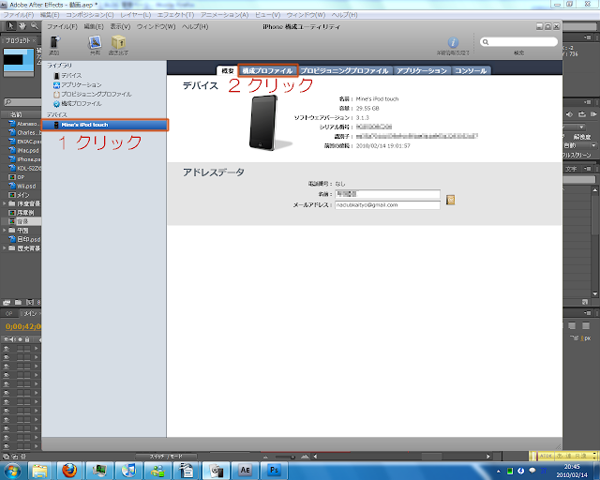The width and height of the screenshot is (600, 480).
Task: Click the blue info icon in toolbar
Action: point(453,42)
